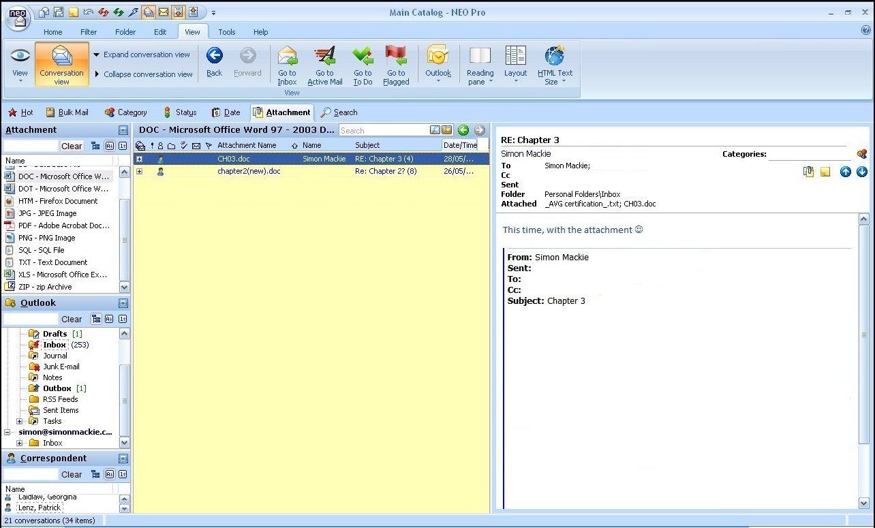
Task: Open the Folder ribbon tab
Action: [125, 32]
